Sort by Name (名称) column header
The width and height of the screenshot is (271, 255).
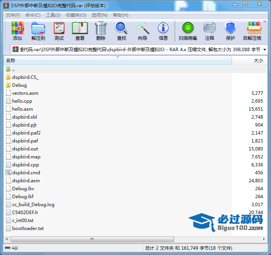11,61
